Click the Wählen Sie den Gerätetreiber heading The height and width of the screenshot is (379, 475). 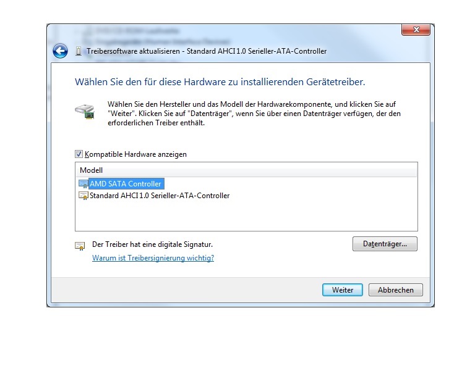click(220, 82)
